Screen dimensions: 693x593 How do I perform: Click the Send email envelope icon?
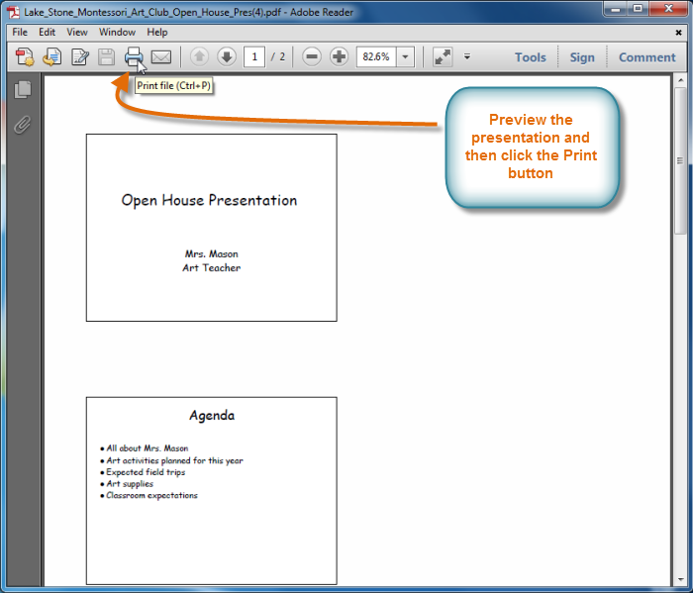pyautogui.click(x=161, y=57)
